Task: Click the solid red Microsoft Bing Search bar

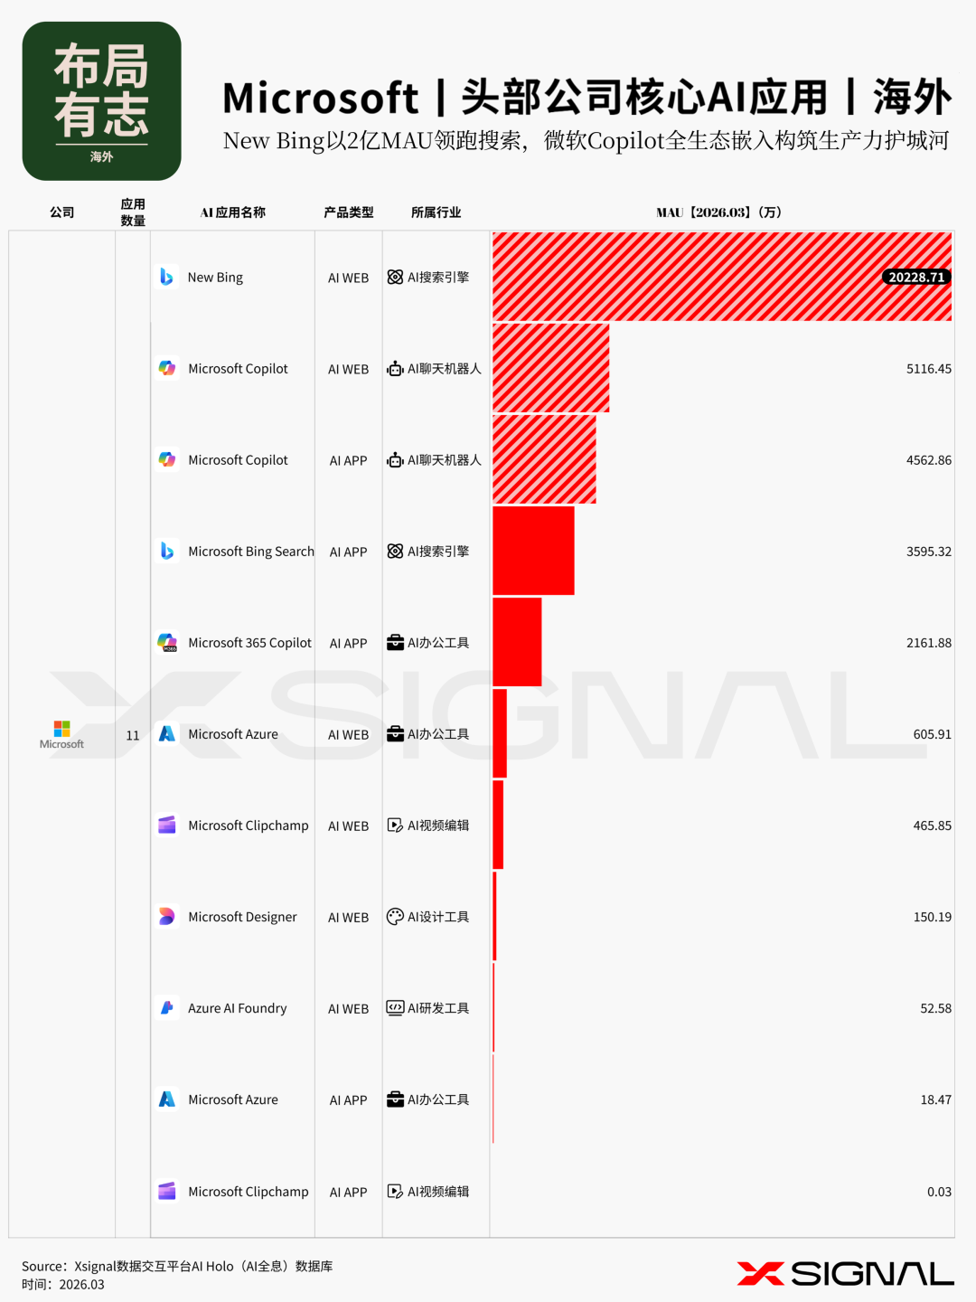Action: point(533,551)
